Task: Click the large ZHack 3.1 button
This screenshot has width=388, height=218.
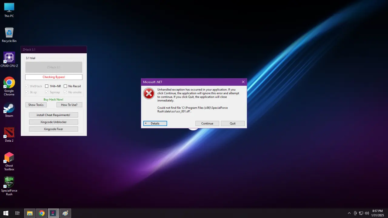Action: tap(54, 67)
